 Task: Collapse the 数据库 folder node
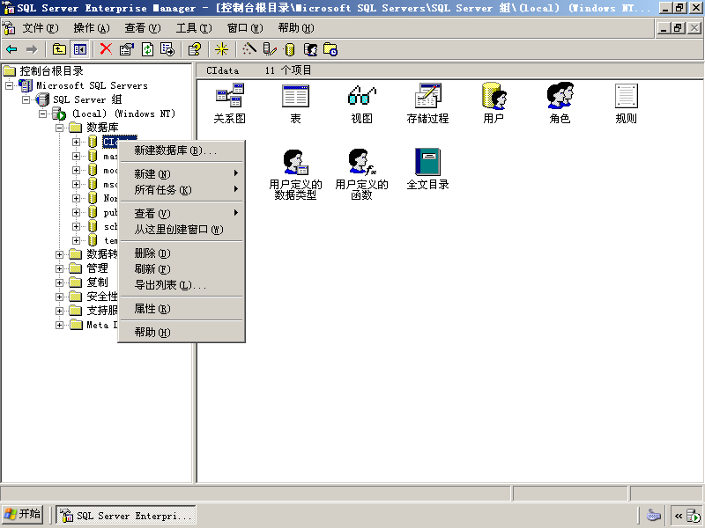[59, 128]
